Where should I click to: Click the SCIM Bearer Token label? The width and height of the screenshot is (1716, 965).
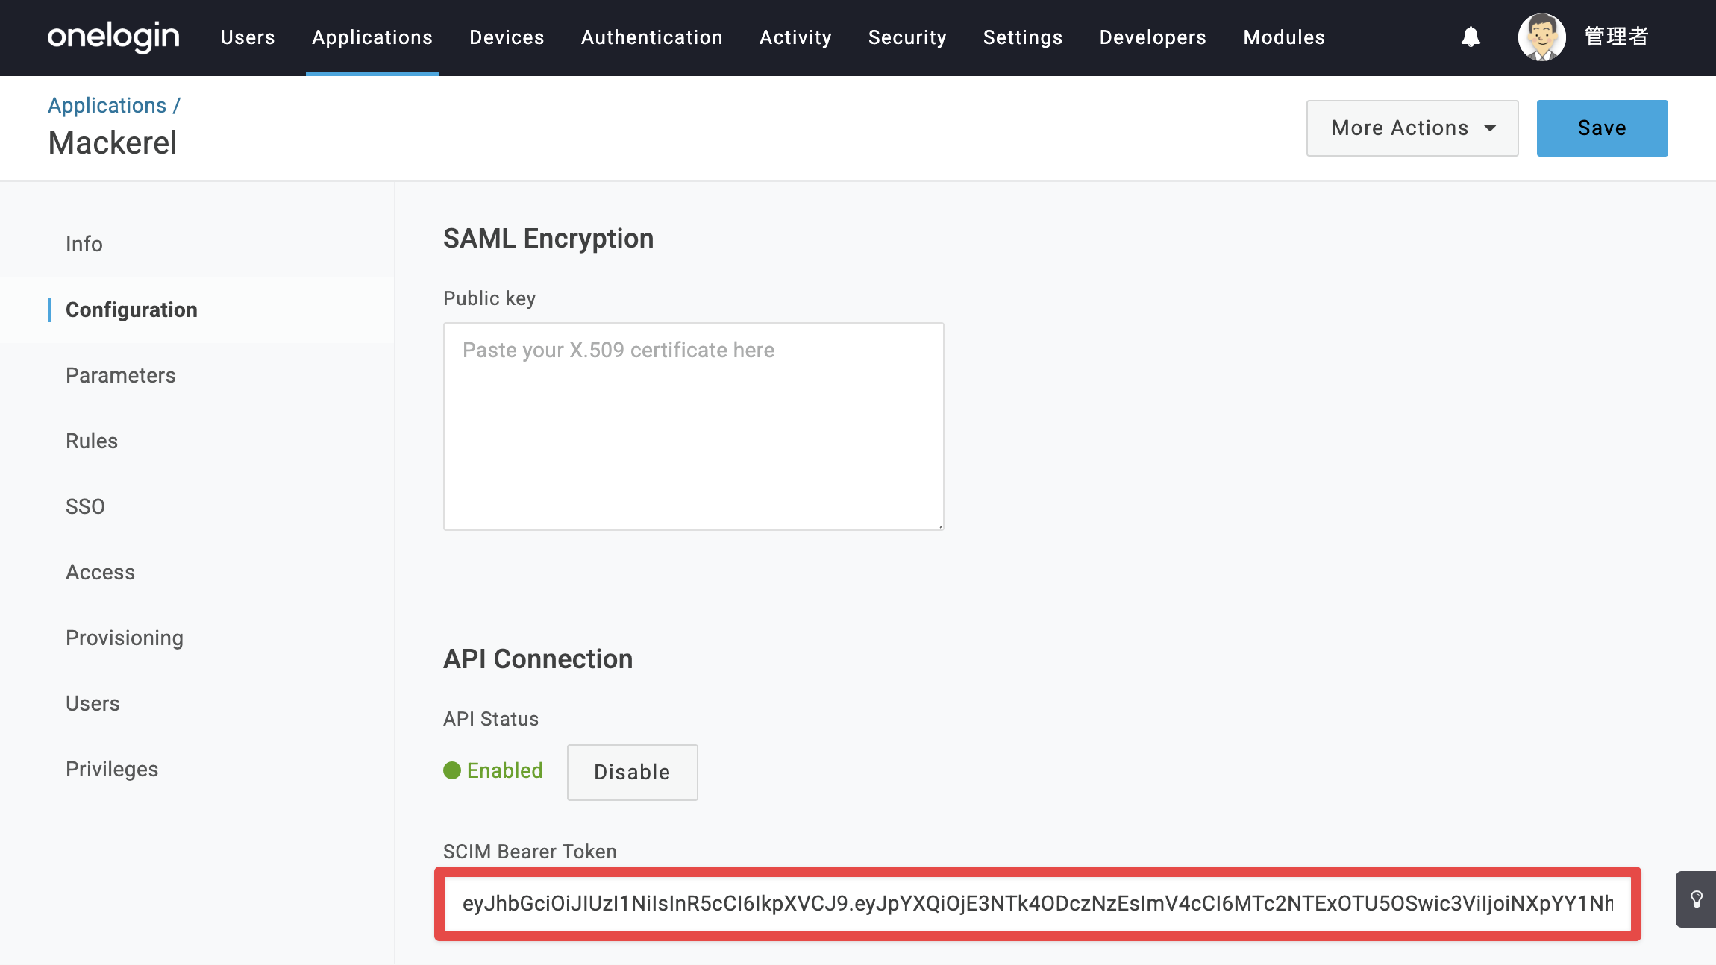[530, 852]
